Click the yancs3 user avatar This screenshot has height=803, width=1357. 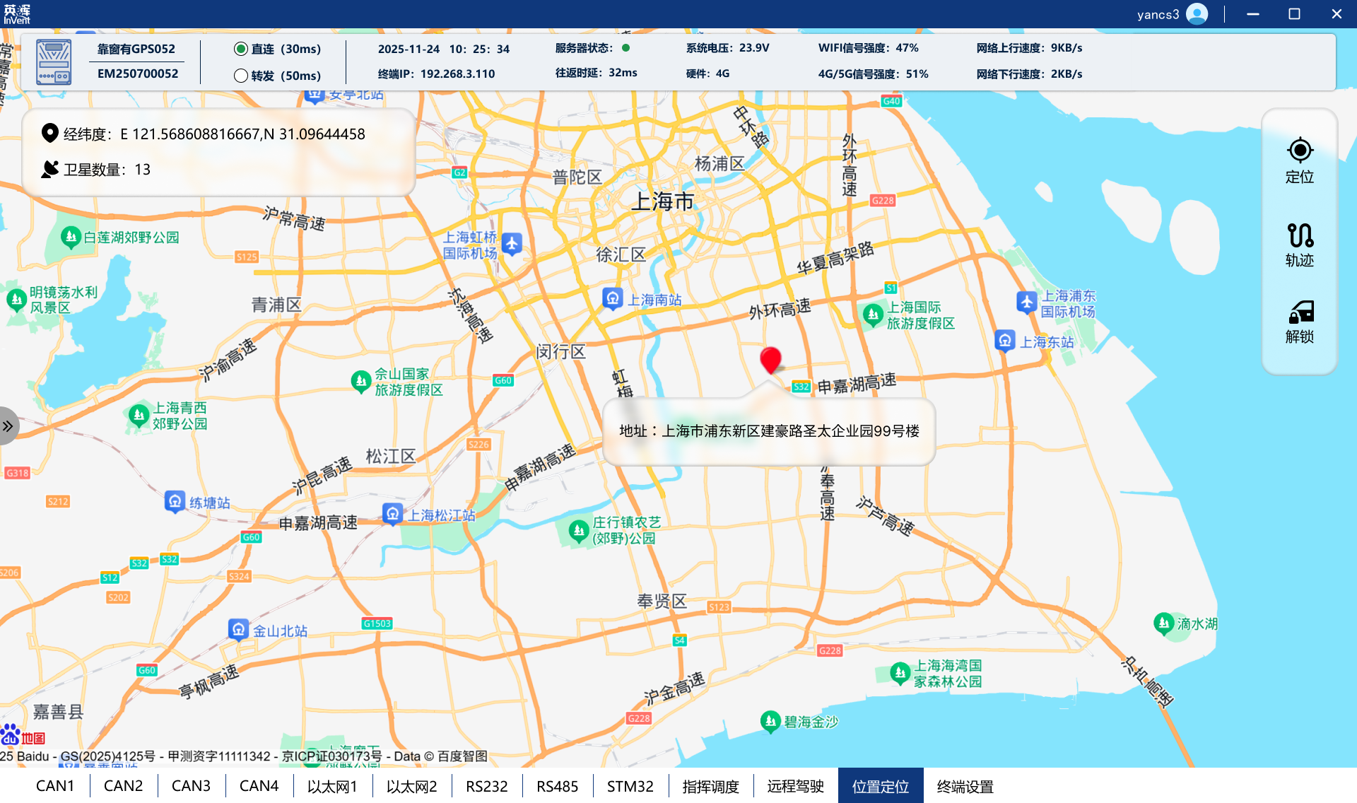1197,14
